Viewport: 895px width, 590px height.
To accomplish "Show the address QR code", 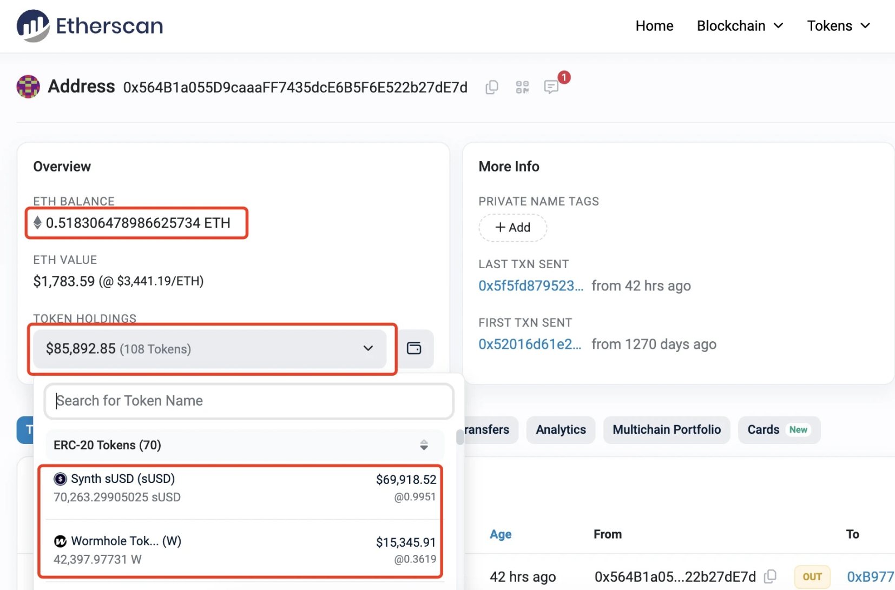I will coord(522,87).
